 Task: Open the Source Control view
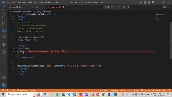3,23
